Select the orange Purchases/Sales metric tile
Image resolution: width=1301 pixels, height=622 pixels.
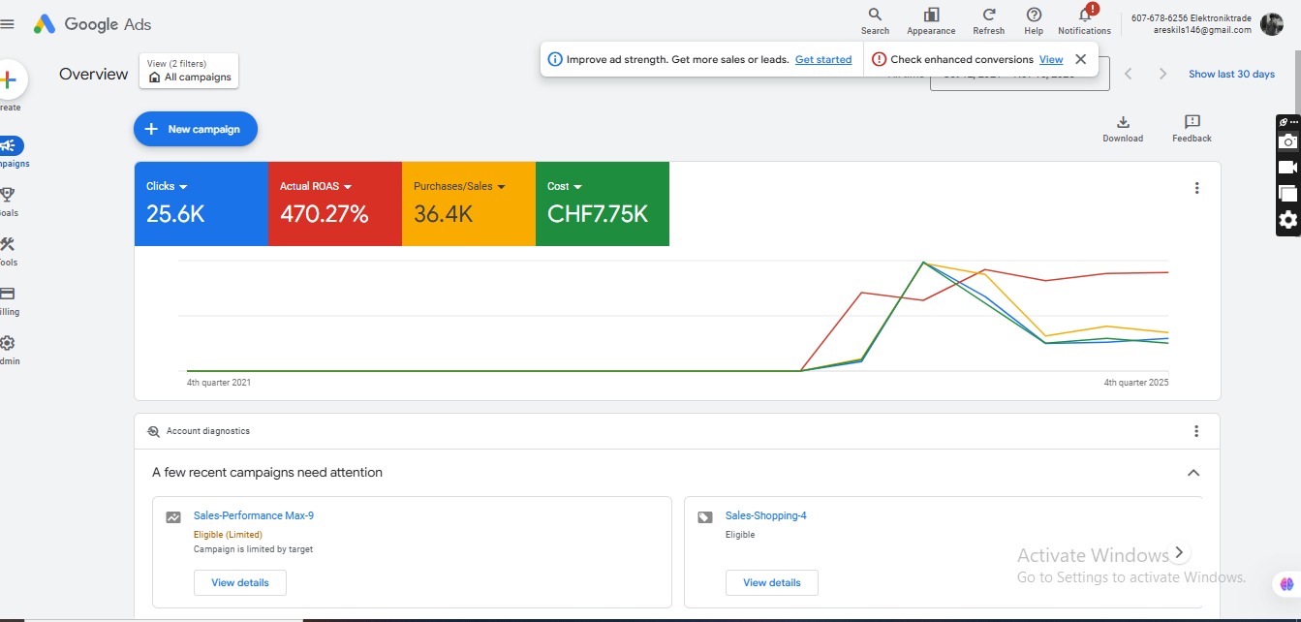tap(468, 204)
